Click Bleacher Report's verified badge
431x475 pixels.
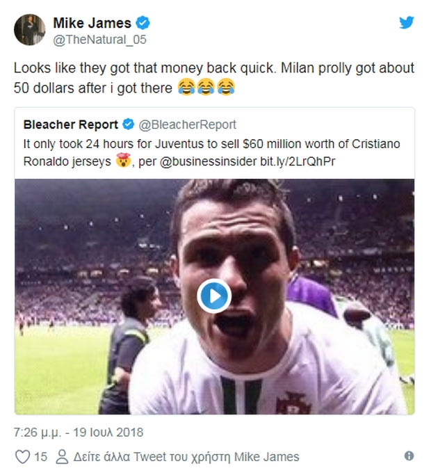(129, 125)
